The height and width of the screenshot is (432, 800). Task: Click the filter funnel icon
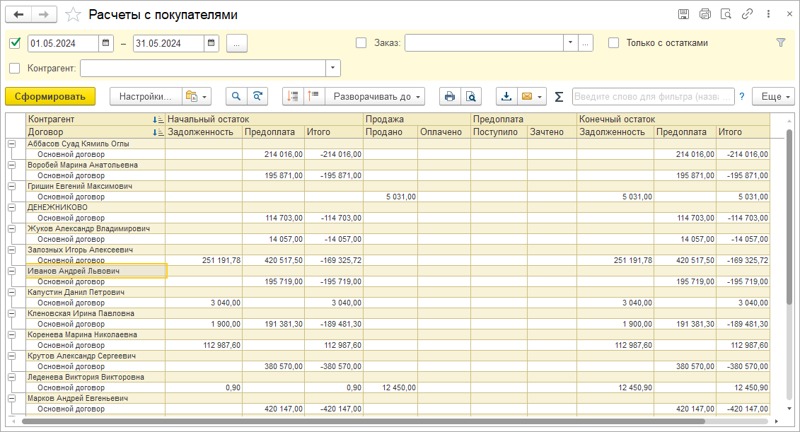(x=781, y=42)
